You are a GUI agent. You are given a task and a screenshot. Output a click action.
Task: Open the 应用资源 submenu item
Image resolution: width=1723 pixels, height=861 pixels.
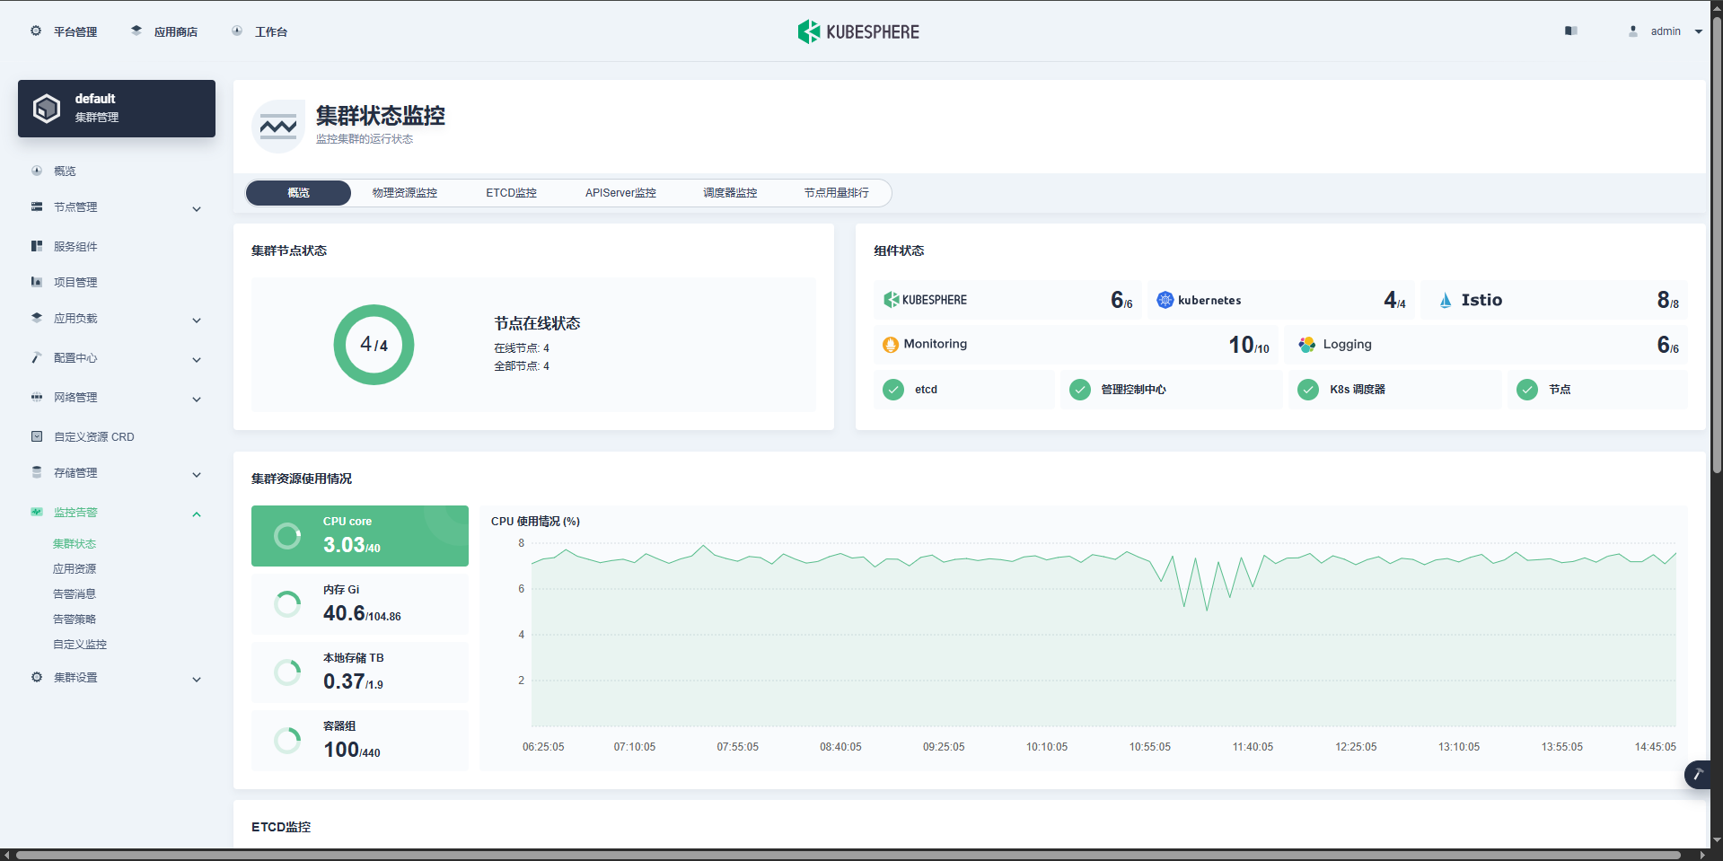point(75,569)
